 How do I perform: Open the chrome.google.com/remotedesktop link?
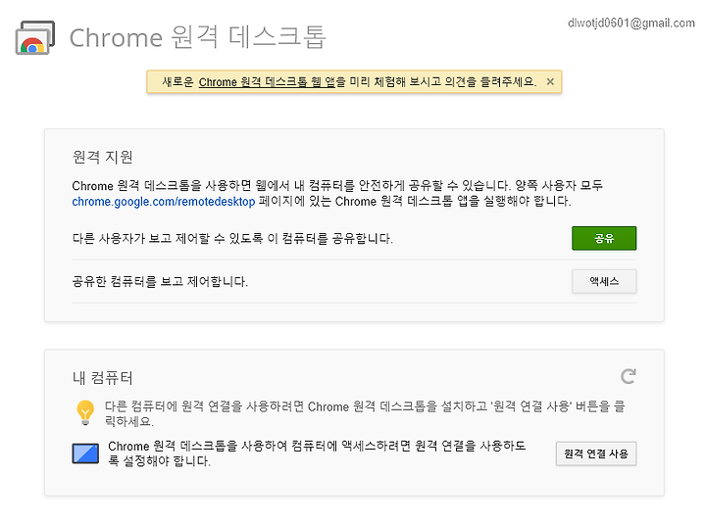click(164, 202)
